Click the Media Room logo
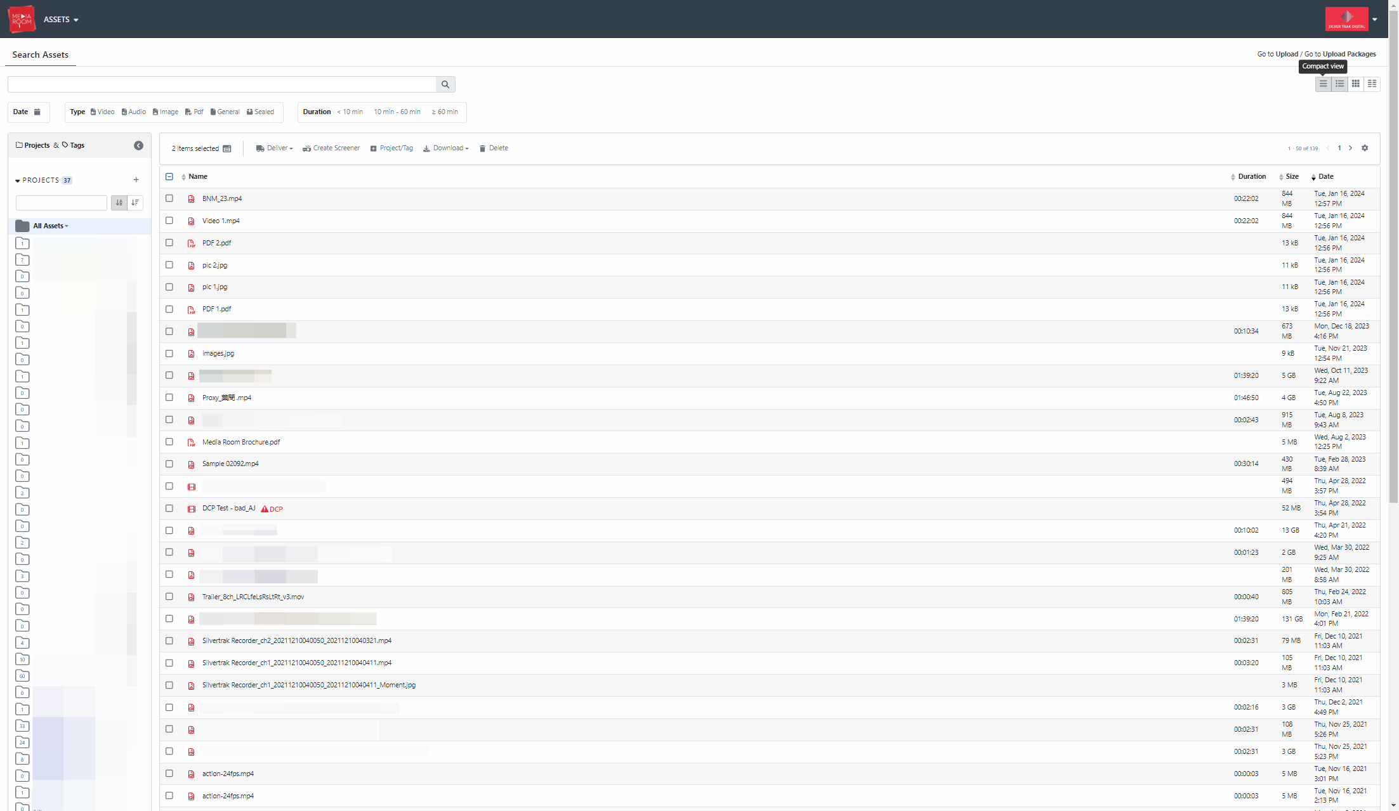 pyautogui.click(x=22, y=19)
